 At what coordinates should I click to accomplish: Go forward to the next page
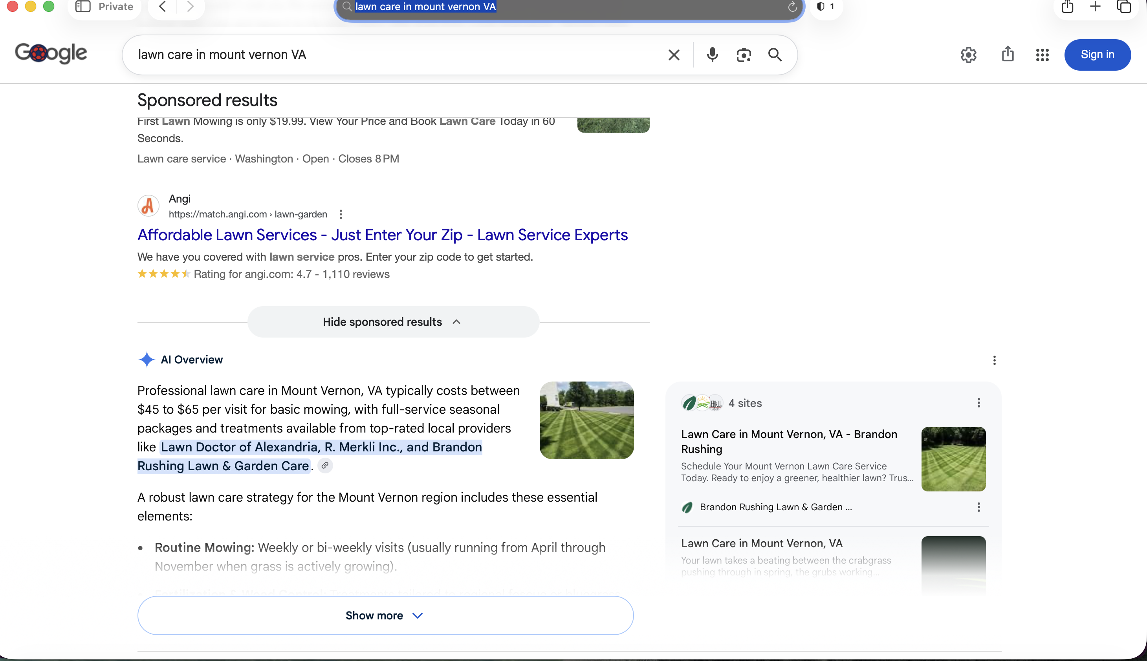[x=191, y=6]
